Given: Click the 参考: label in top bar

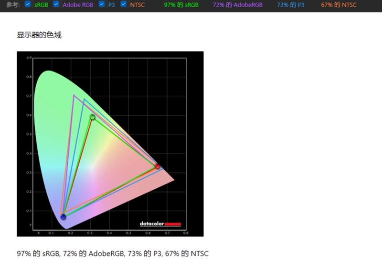Looking at the screenshot, I should click(13, 5).
